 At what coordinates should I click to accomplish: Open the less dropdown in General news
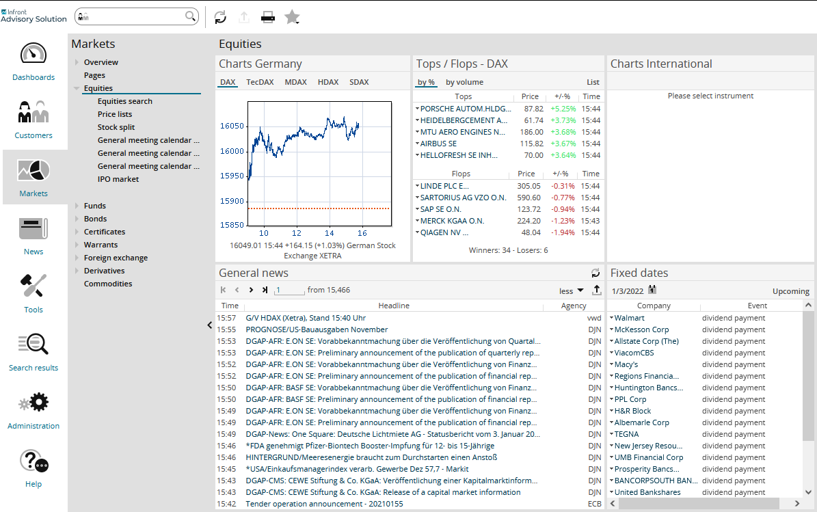[x=571, y=291]
